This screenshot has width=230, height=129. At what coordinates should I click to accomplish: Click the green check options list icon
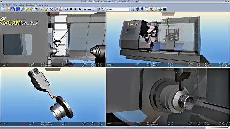(x=102, y=9)
